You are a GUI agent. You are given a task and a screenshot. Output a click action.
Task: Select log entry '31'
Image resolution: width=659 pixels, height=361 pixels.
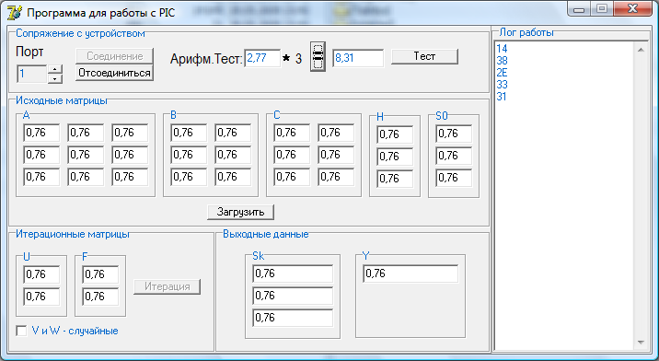coord(502,97)
